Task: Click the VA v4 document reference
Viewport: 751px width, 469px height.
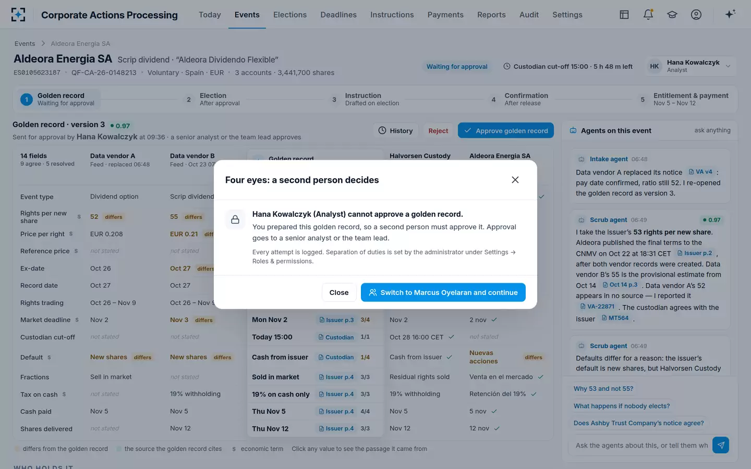Action: (700, 171)
